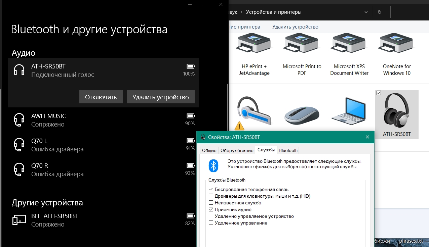Screen dimensions: 429x247
Task: Select the Microsoft XPS Document Writer printer
Action: [349, 55]
